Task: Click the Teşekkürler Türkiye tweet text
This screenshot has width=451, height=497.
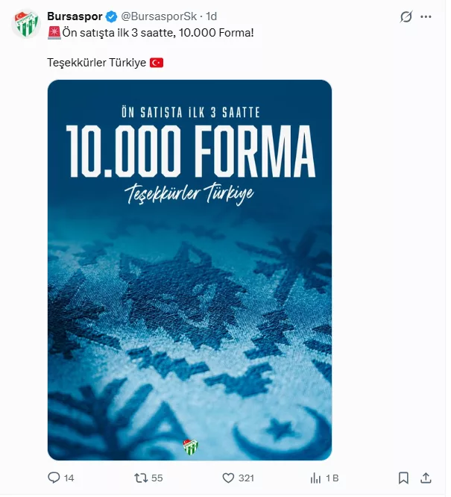Action: (x=98, y=63)
